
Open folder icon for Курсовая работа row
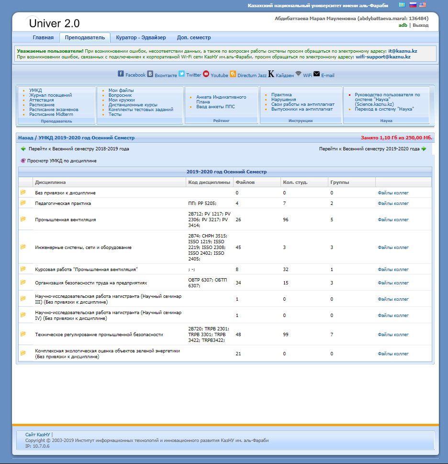(x=23, y=269)
